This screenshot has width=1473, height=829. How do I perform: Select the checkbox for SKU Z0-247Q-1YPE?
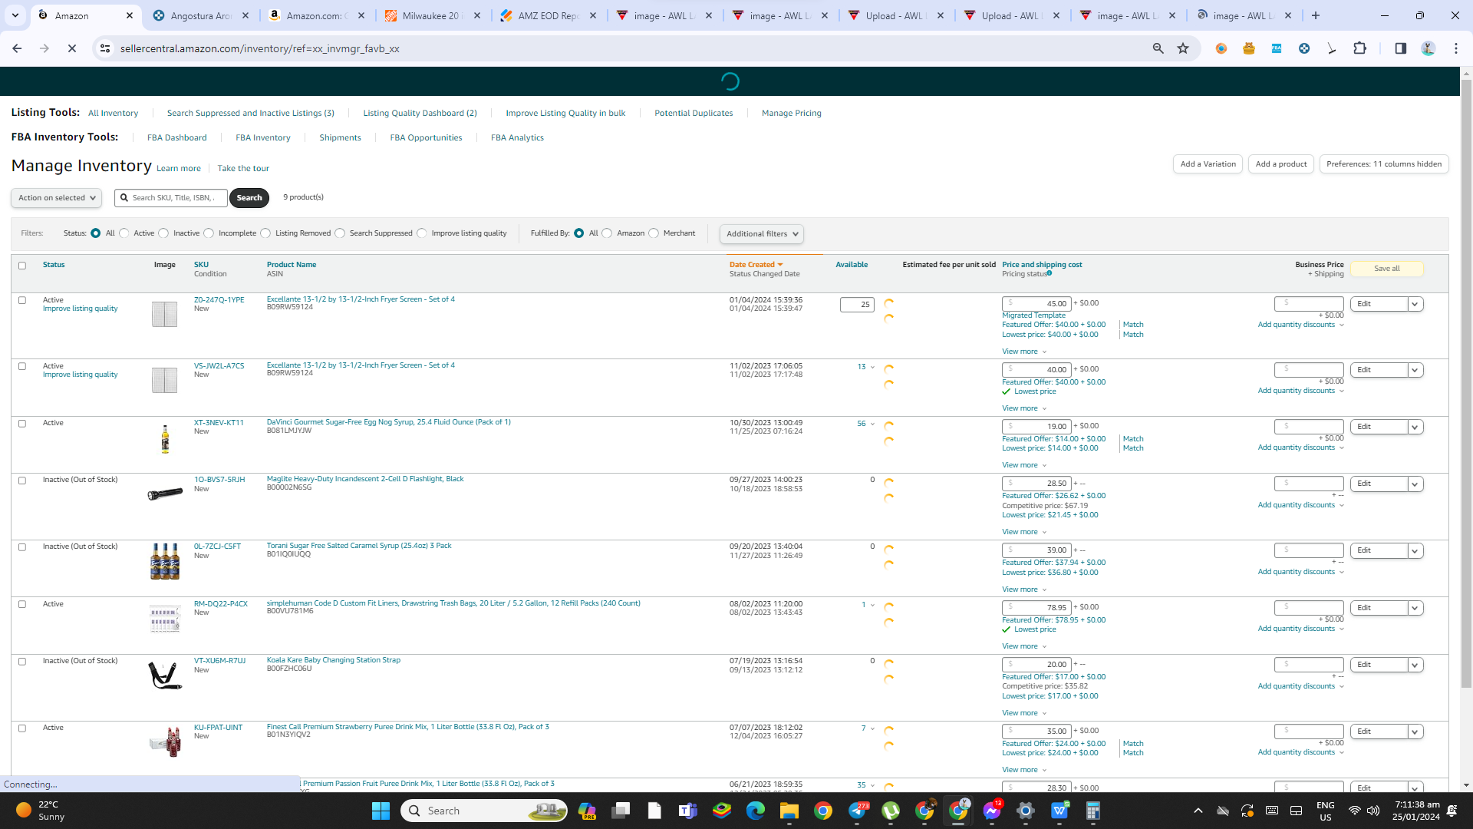pyautogui.click(x=22, y=300)
